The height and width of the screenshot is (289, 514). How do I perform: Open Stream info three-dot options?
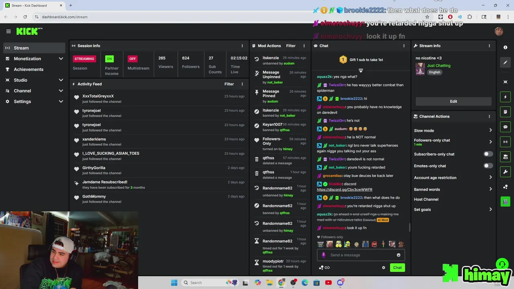click(489, 46)
